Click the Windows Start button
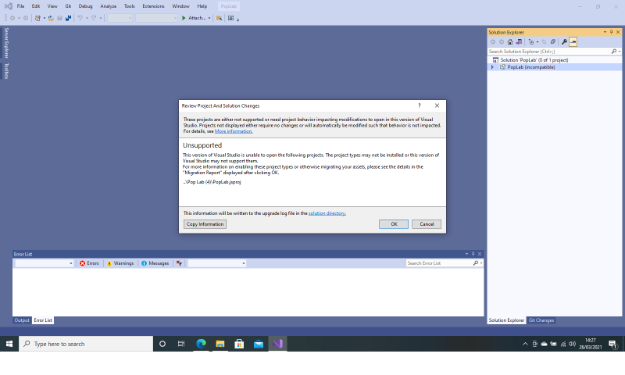Viewport: 625px width, 375px height. (x=9, y=344)
